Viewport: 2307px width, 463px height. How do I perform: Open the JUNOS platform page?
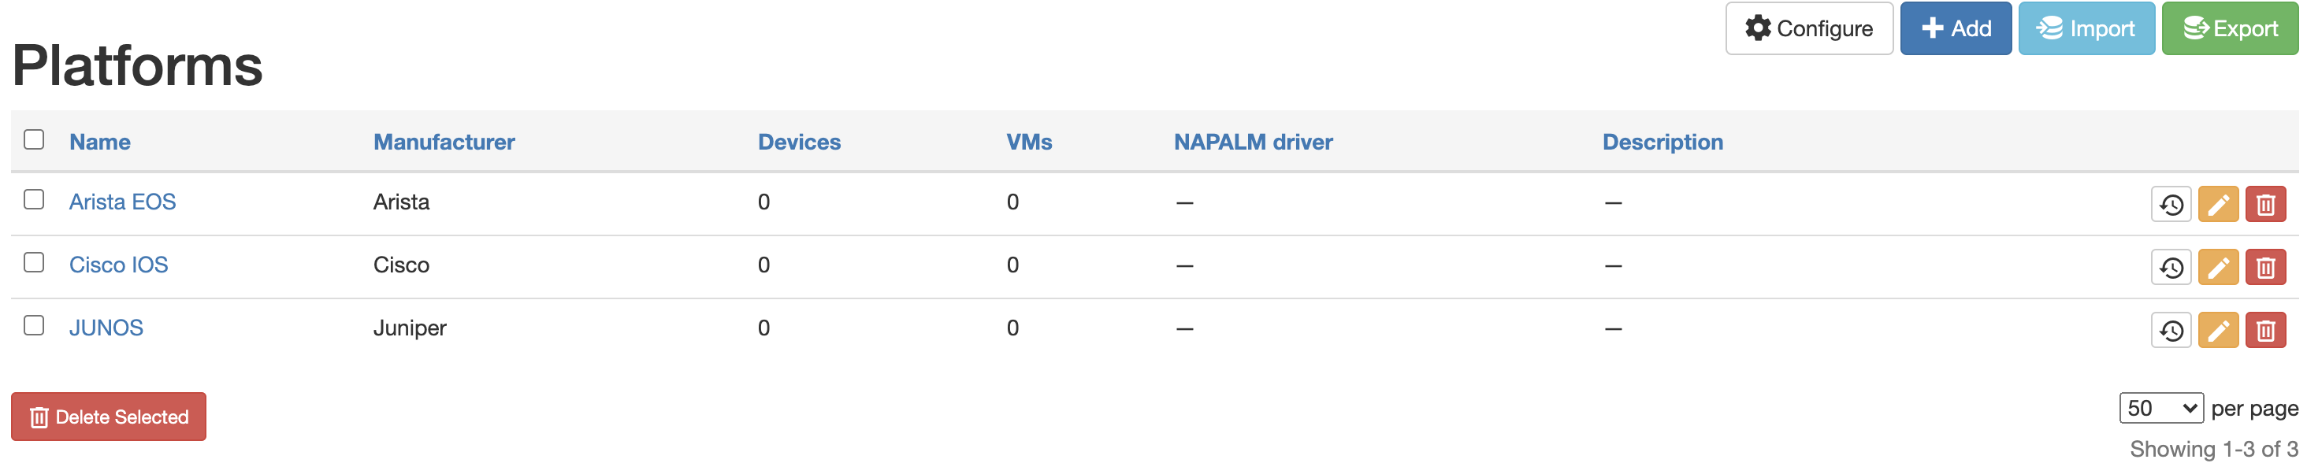click(x=107, y=327)
